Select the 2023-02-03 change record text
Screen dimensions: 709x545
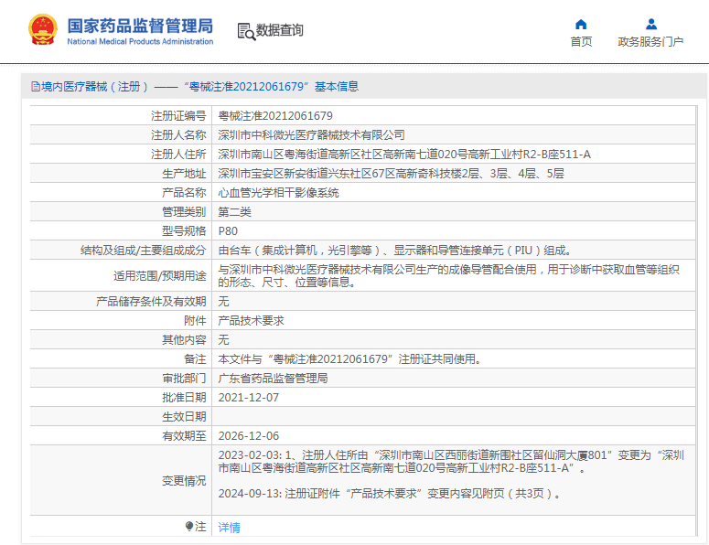click(x=451, y=462)
